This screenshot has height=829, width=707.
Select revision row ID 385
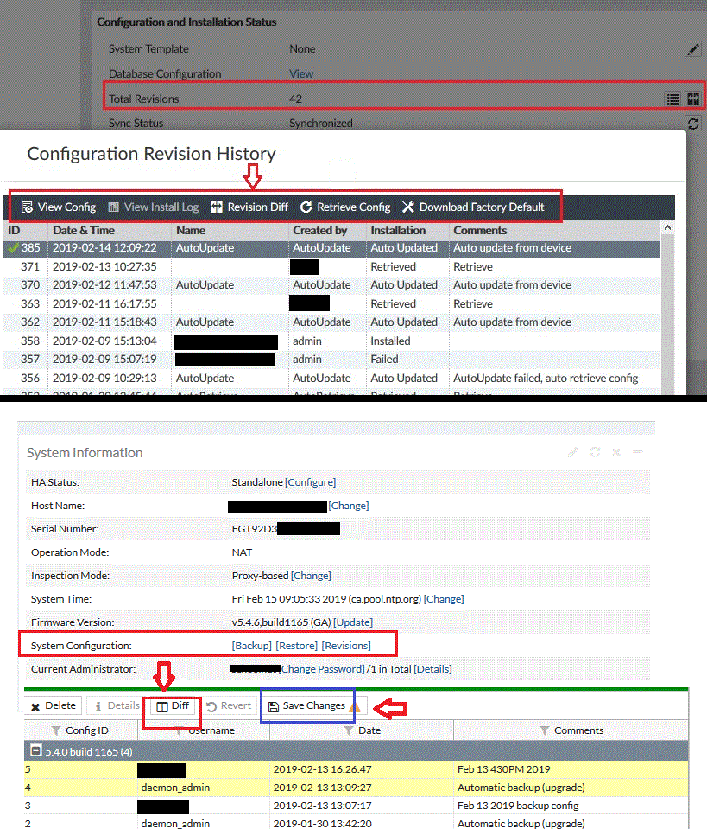click(x=331, y=248)
